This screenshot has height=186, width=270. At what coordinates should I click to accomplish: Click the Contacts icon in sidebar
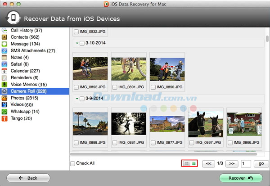coord(4,37)
